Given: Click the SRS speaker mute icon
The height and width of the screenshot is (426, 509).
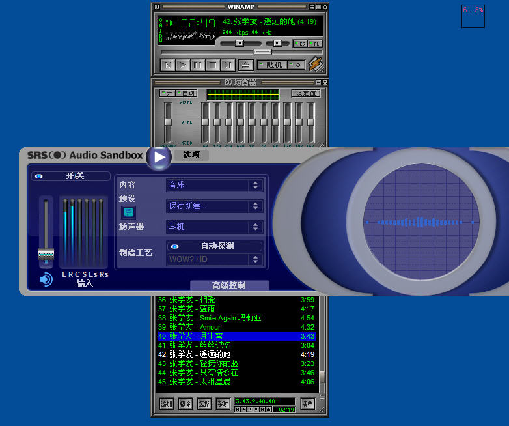Looking at the screenshot, I should click(46, 279).
